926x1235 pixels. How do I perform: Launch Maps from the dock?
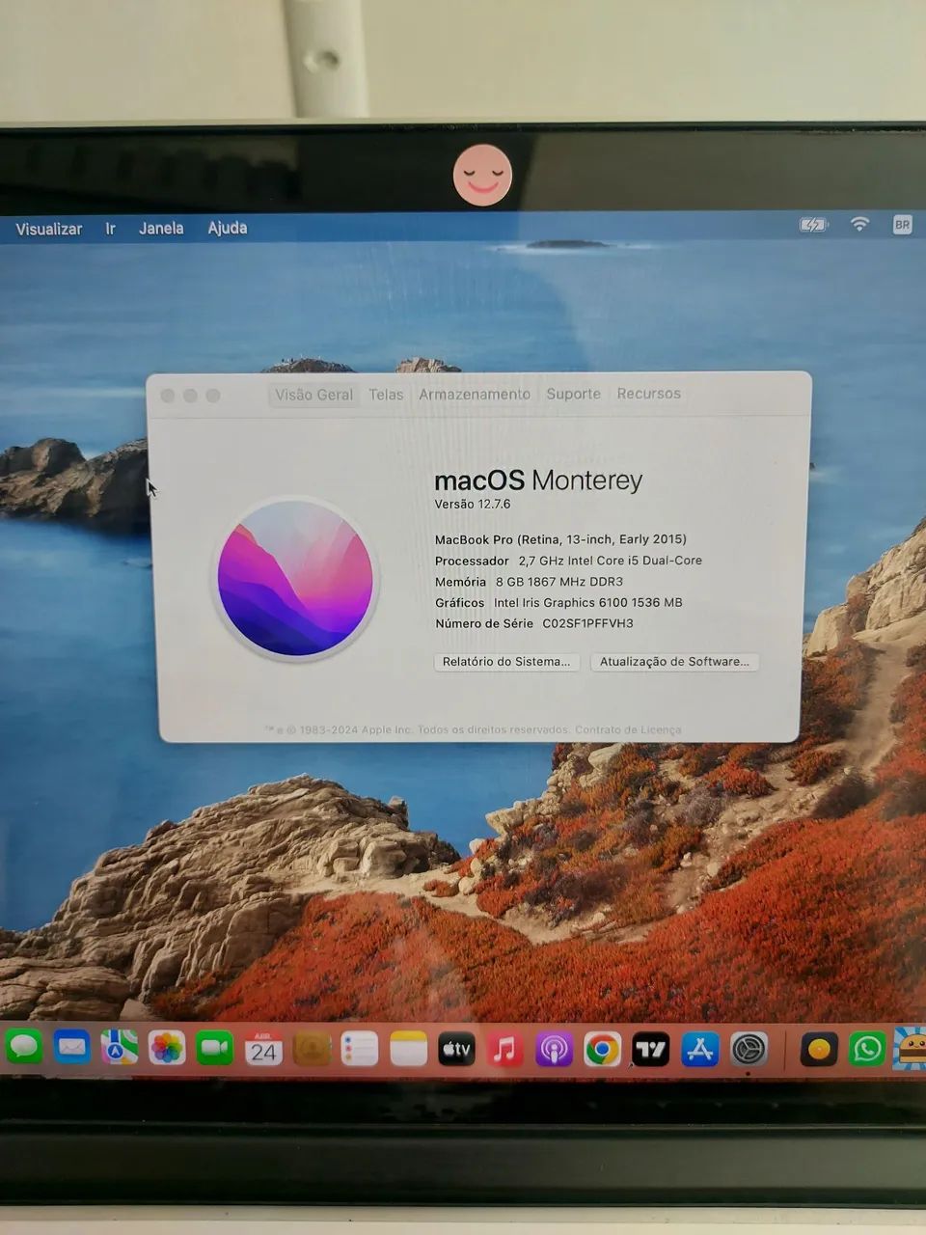[x=120, y=1047]
